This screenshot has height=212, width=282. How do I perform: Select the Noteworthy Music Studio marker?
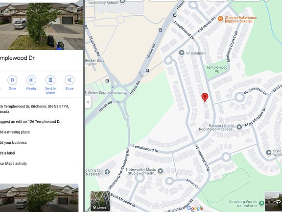160,171
